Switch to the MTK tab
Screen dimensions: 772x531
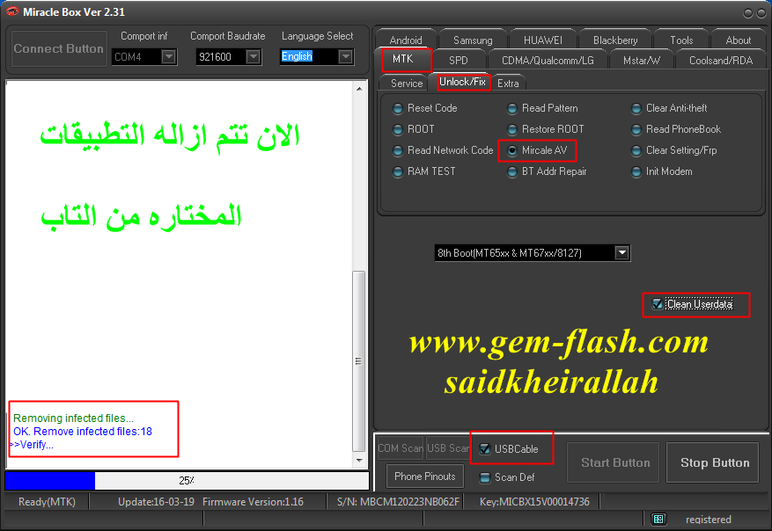tap(403, 59)
